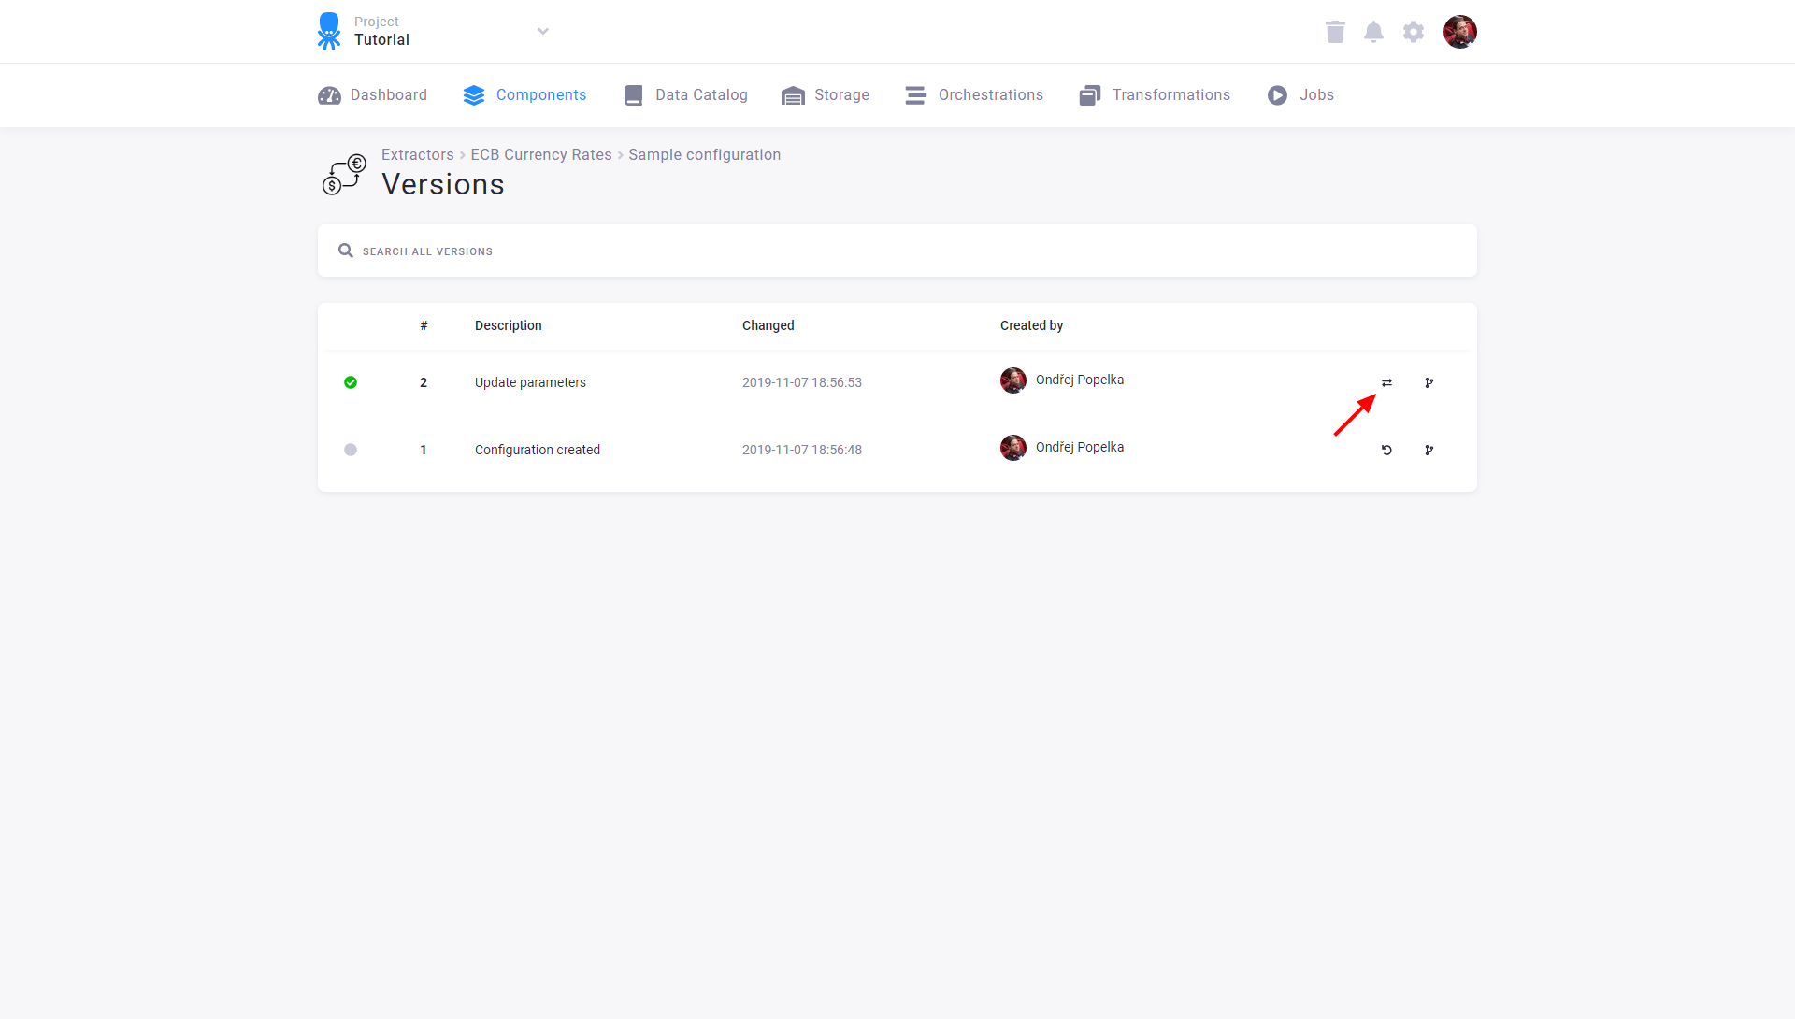Copy version 2 to new configuration
The image size is (1795, 1019).
coord(1429,382)
